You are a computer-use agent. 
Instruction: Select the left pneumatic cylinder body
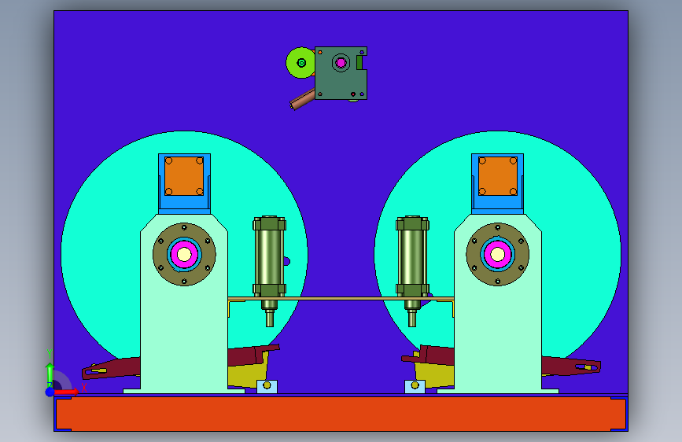(x=269, y=256)
